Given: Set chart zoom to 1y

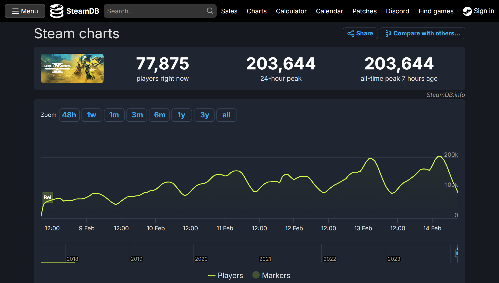Looking at the screenshot, I should (x=181, y=115).
